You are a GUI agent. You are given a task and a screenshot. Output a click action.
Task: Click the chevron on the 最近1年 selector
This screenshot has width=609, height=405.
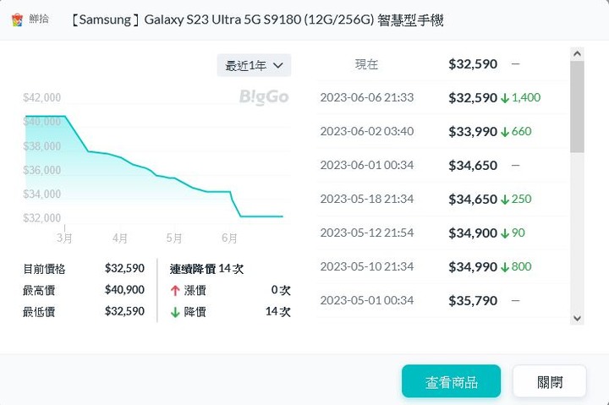tap(278, 66)
